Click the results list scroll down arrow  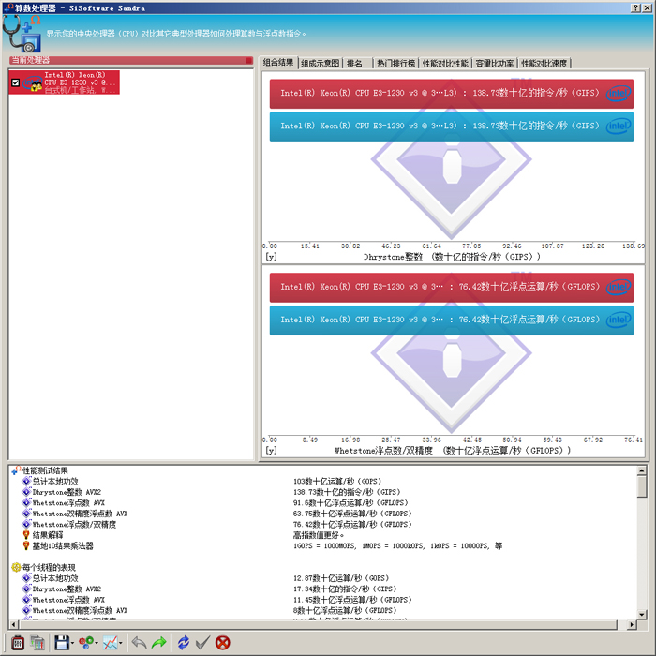pyautogui.click(x=641, y=615)
